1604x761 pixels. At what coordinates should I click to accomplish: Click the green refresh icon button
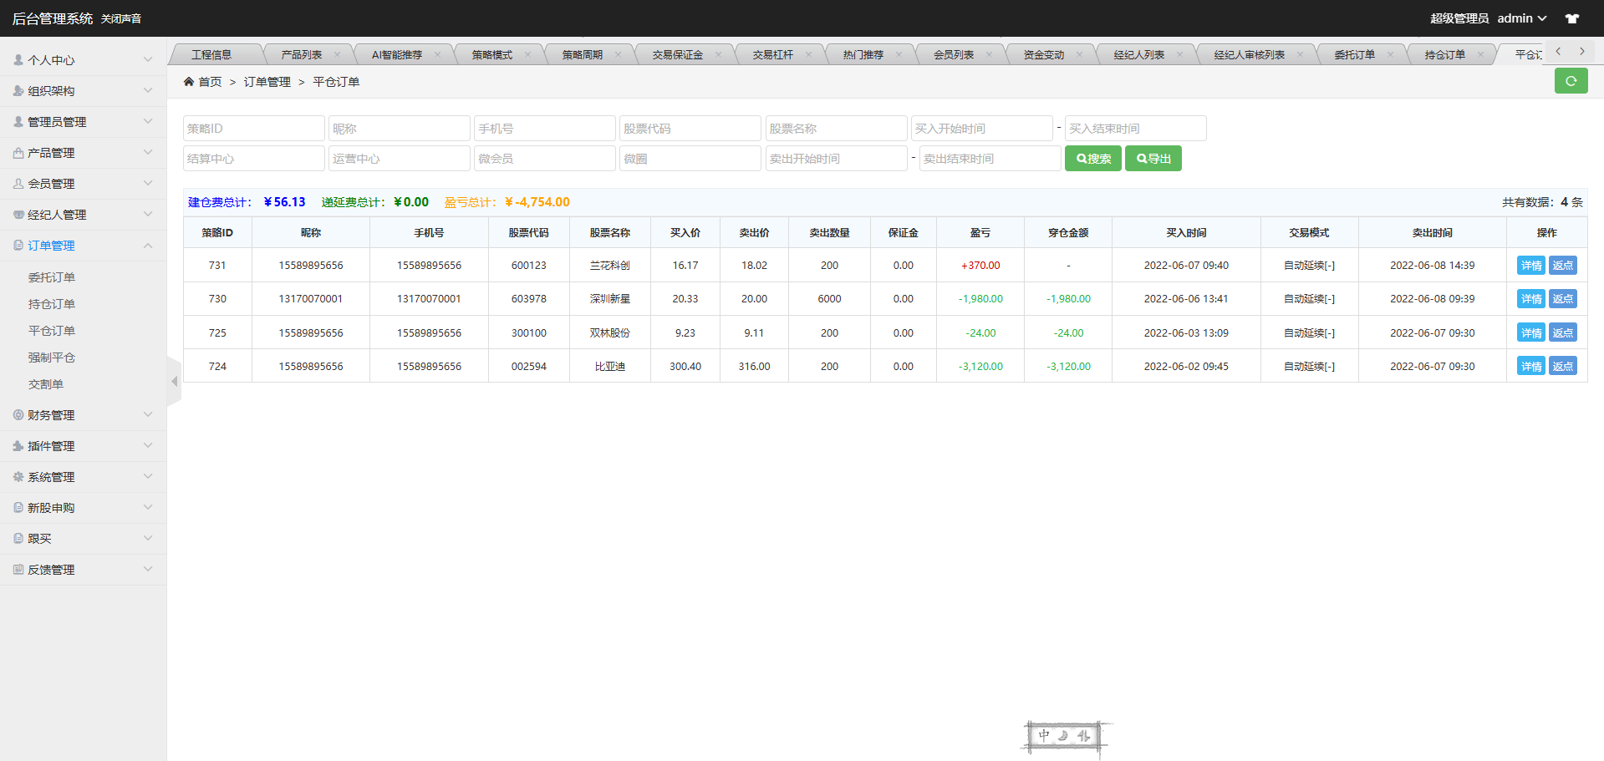[1571, 81]
